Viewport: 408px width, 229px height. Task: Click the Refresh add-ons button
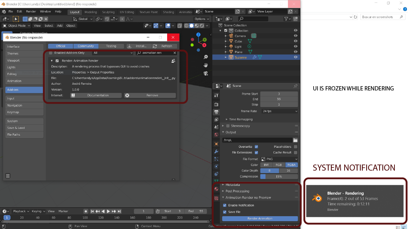(x=164, y=46)
